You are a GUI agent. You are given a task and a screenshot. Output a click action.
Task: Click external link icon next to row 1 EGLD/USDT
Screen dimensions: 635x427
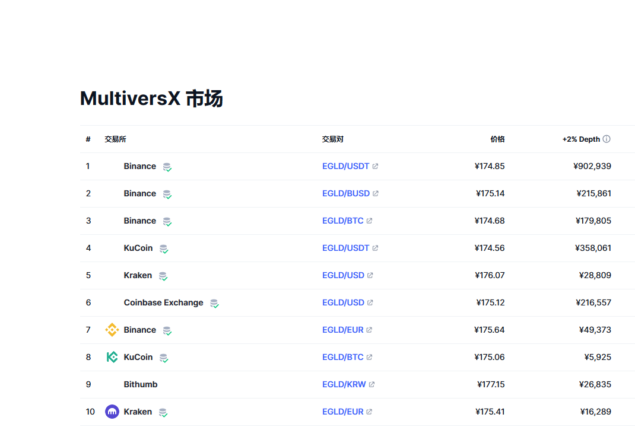click(376, 166)
